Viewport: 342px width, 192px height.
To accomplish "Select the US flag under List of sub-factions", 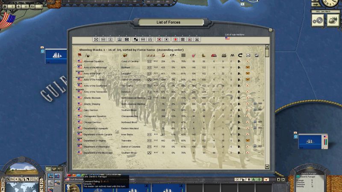I will (x=227, y=38).
